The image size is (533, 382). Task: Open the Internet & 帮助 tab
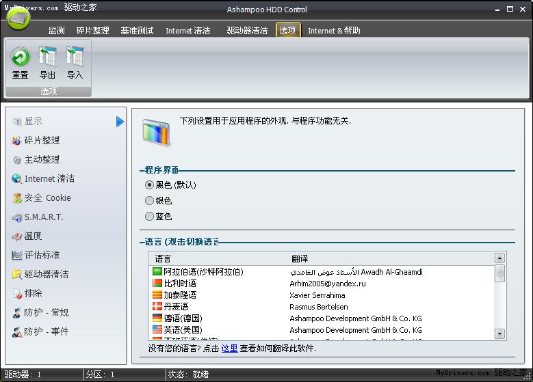(x=334, y=31)
